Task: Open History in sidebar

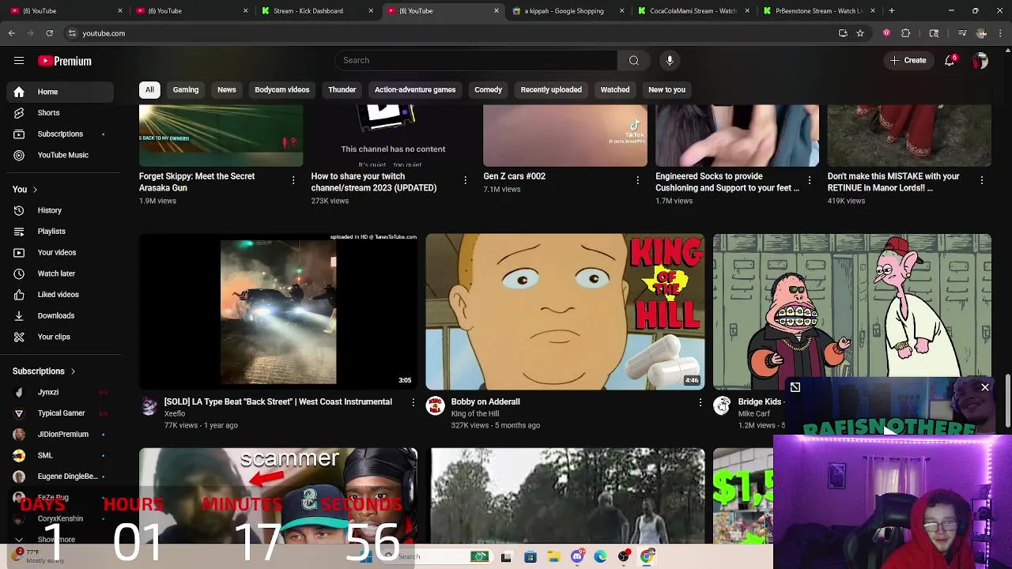Action: click(x=60, y=210)
